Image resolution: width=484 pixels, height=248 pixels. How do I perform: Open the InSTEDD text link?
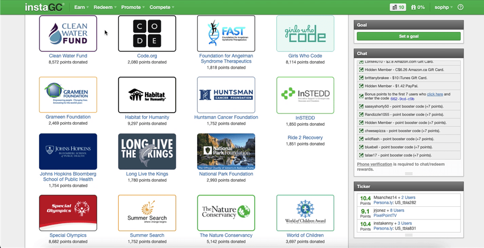[x=305, y=118]
